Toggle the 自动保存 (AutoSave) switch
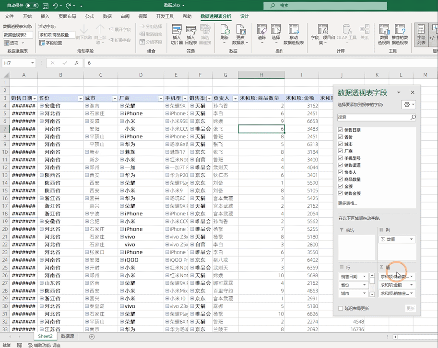Viewport: 438px width, 348px height. (32, 6)
